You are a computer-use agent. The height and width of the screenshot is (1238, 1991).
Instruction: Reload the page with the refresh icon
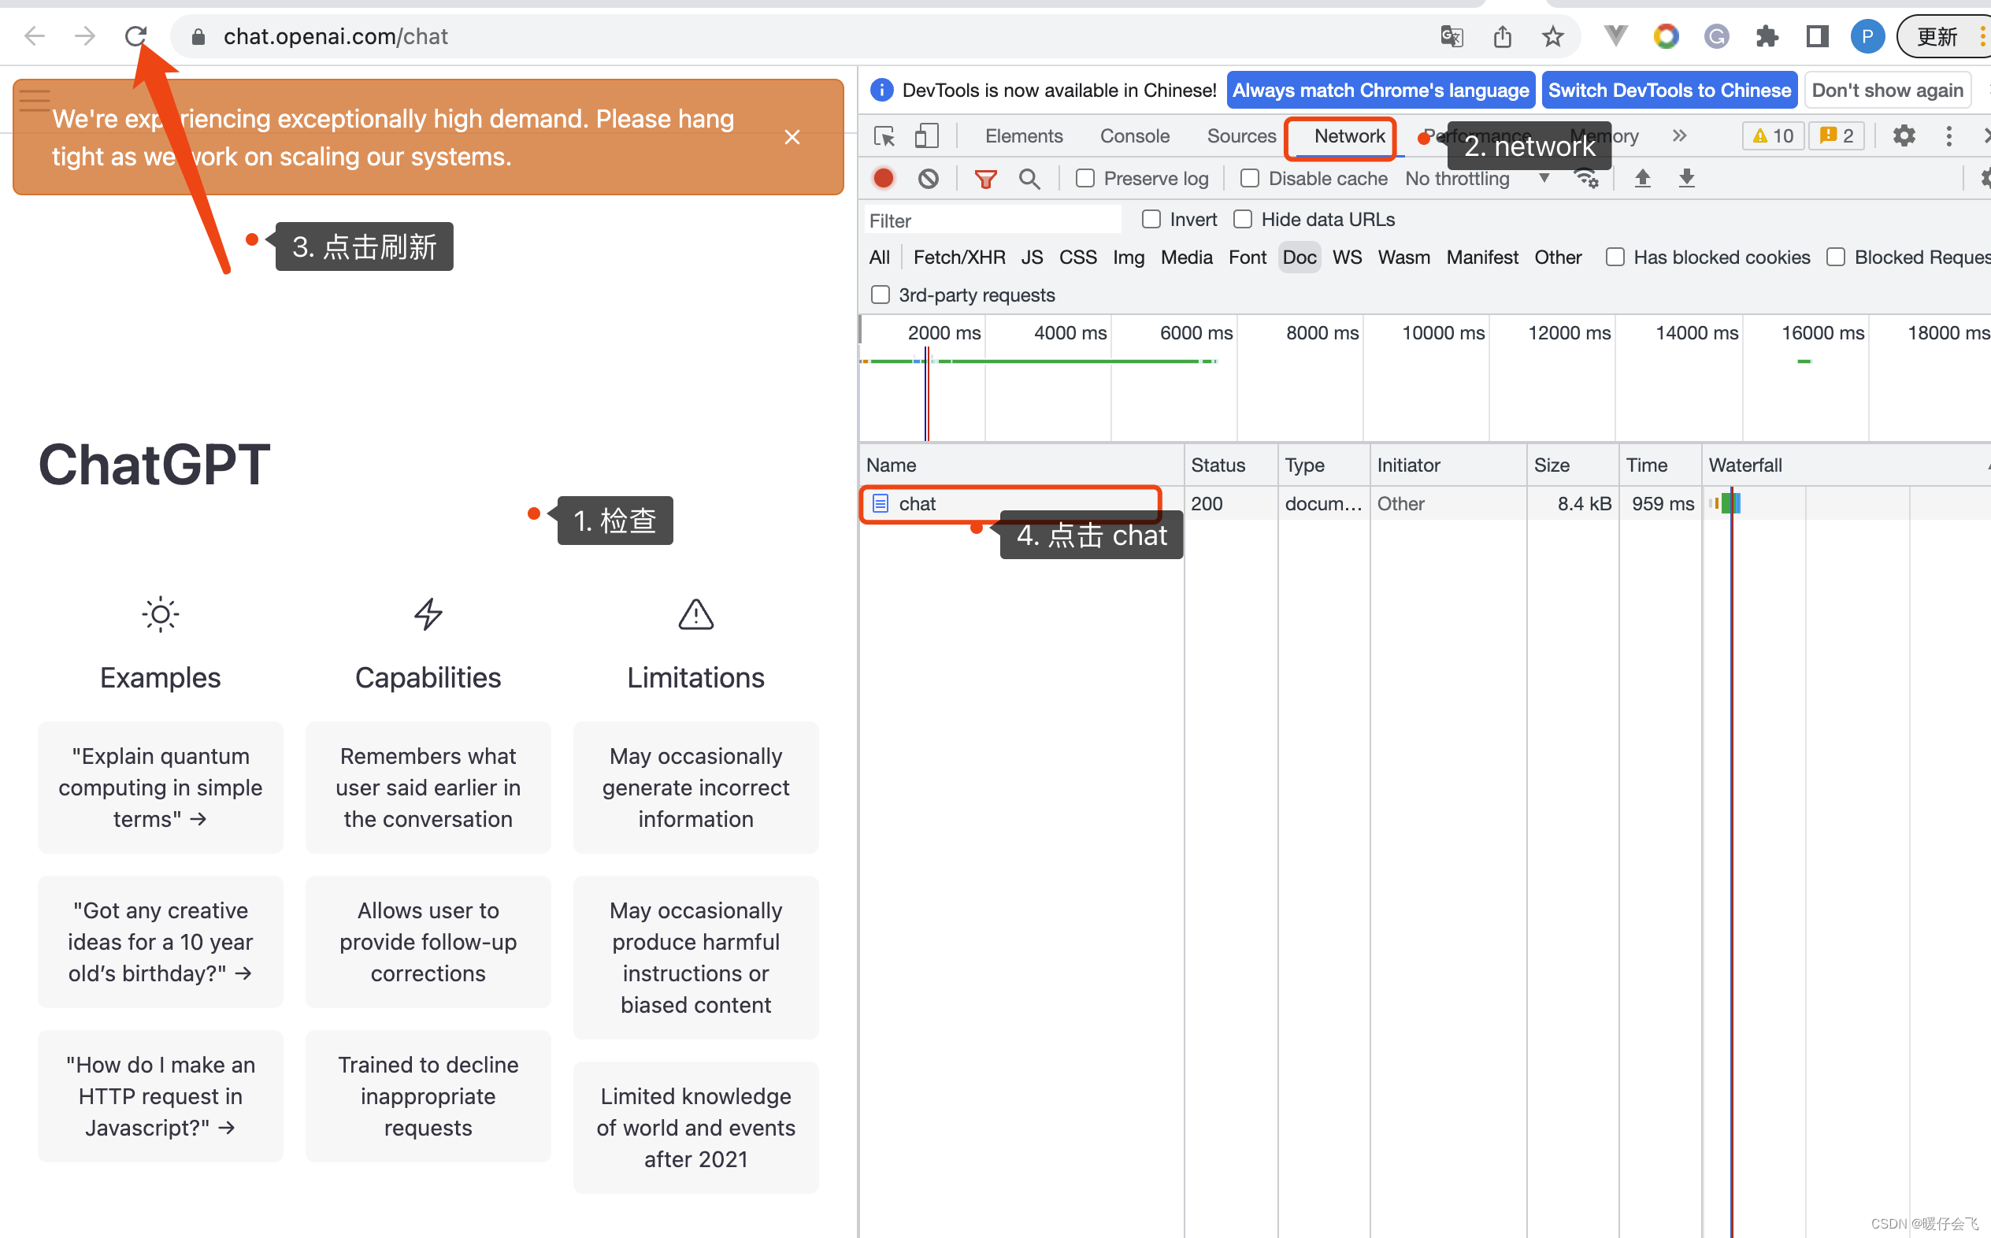(136, 36)
